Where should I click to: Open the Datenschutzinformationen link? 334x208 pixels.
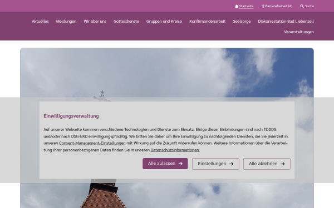tap(175, 150)
